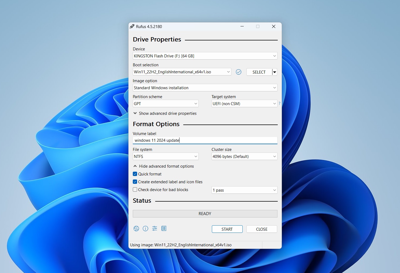
Task: Open the language globe icon
Action: [136, 229]
